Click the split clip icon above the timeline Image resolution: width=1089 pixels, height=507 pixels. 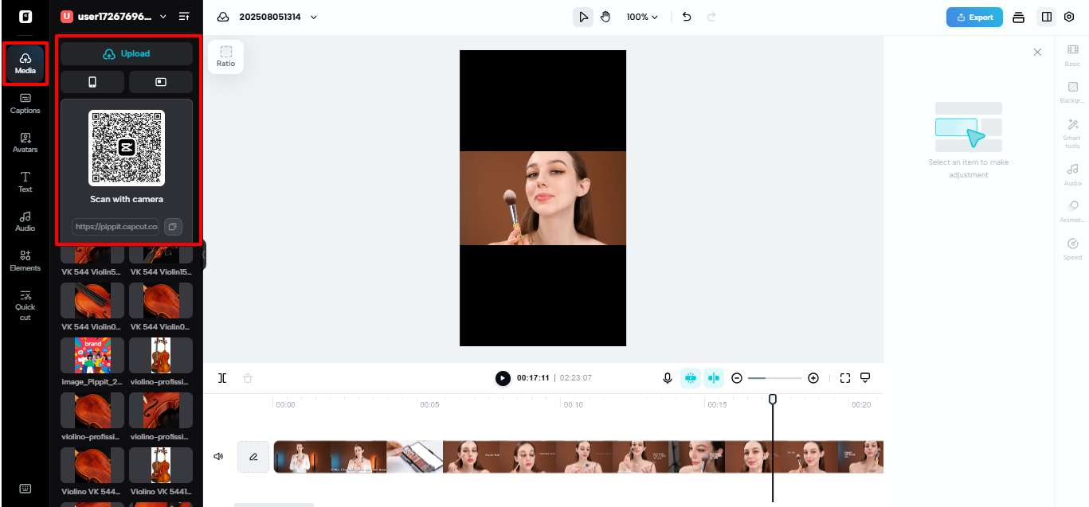pyautogui.click(x=223, y=378)
